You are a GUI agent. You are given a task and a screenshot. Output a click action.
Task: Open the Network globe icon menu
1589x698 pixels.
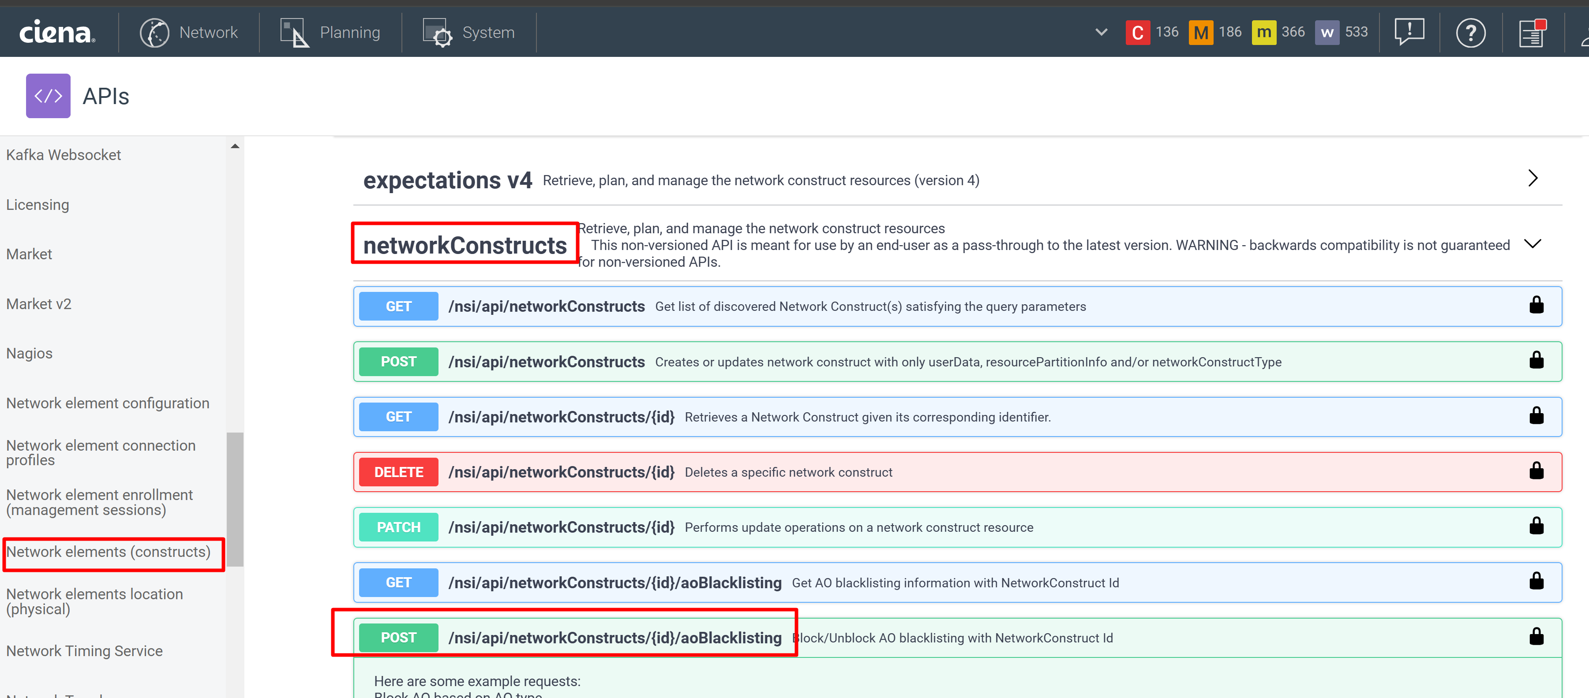(x=154, y=32)
